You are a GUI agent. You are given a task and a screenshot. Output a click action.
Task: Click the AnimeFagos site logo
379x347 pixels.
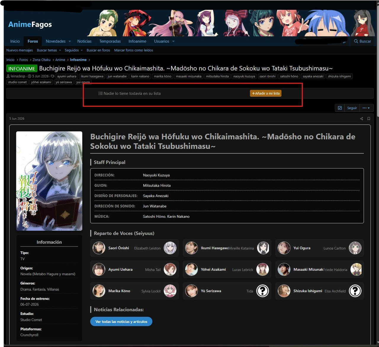30,24
